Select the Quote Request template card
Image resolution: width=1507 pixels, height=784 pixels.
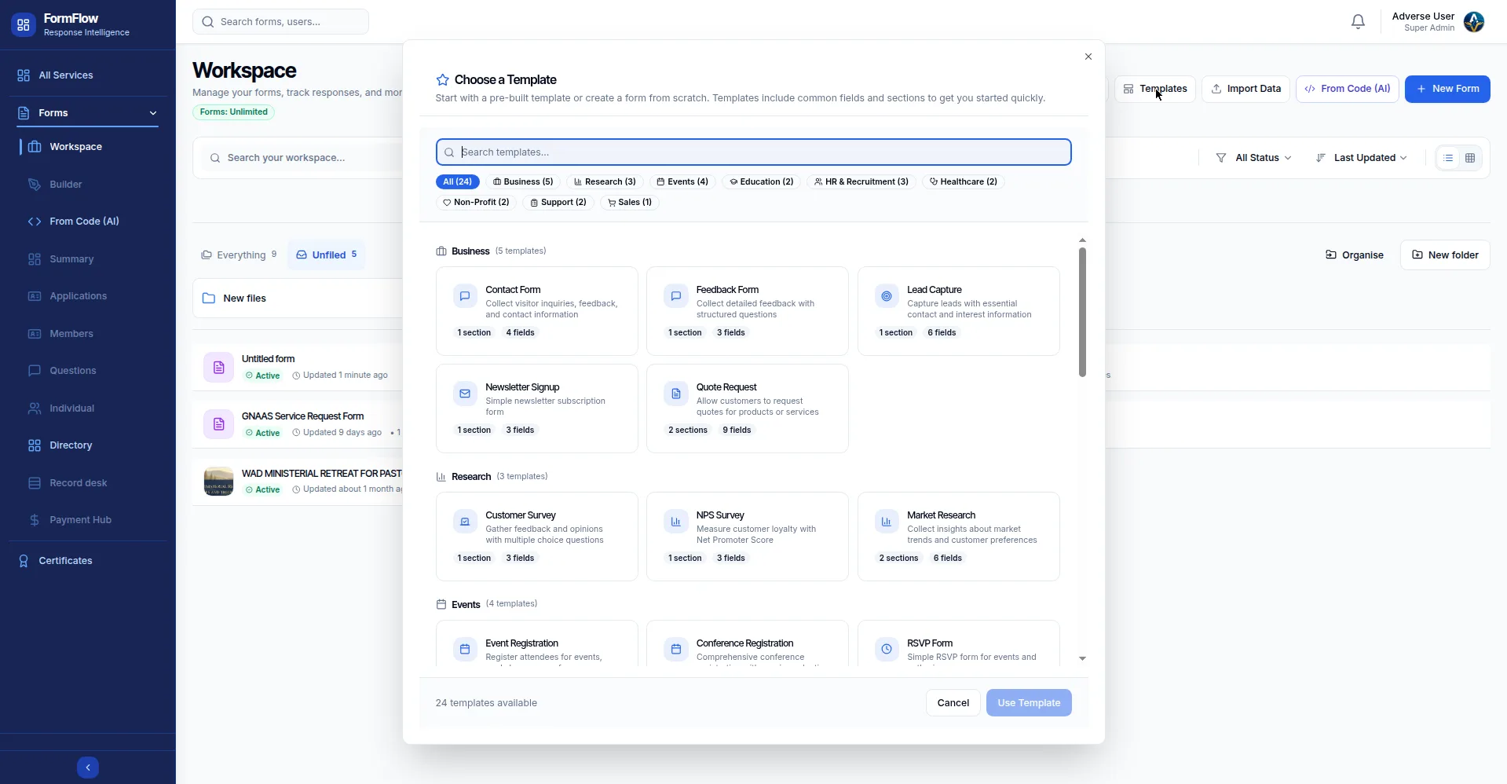(x=747, y=408)
